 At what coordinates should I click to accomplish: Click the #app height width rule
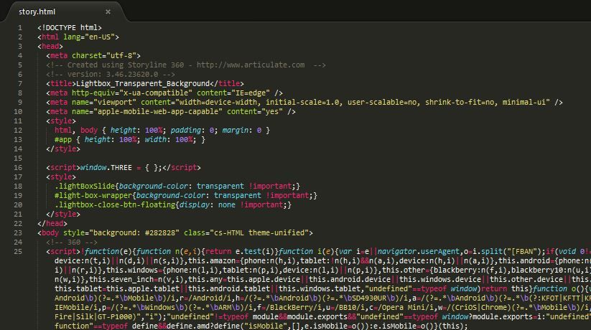tap(130, 139)
